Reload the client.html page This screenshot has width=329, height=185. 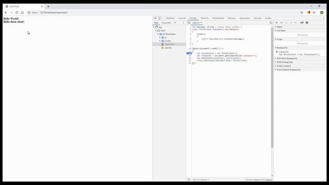point(17,12)
